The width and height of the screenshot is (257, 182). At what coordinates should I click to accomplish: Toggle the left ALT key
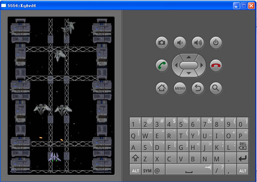(x=135, y=170)
